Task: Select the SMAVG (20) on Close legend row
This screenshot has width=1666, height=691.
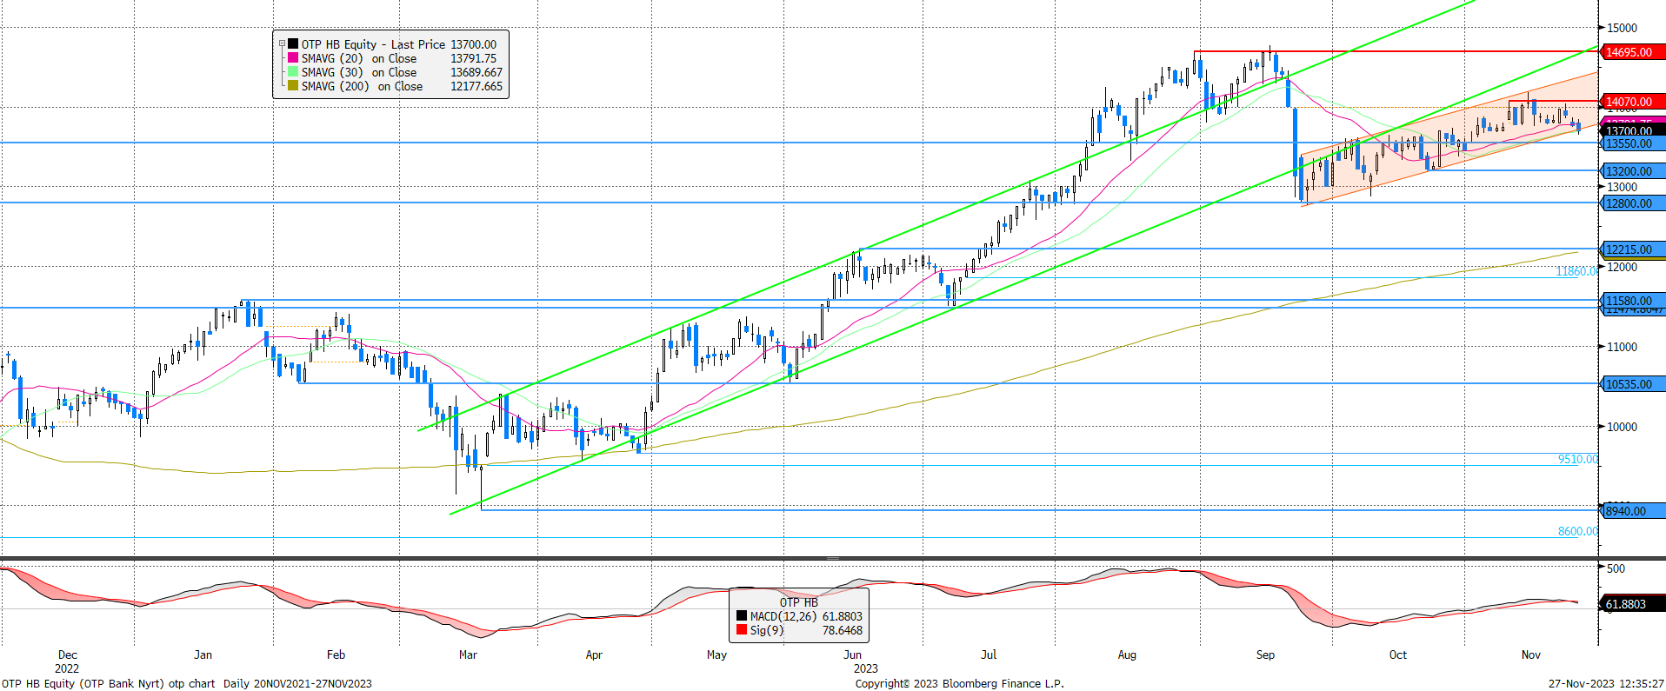Action: 392,58
